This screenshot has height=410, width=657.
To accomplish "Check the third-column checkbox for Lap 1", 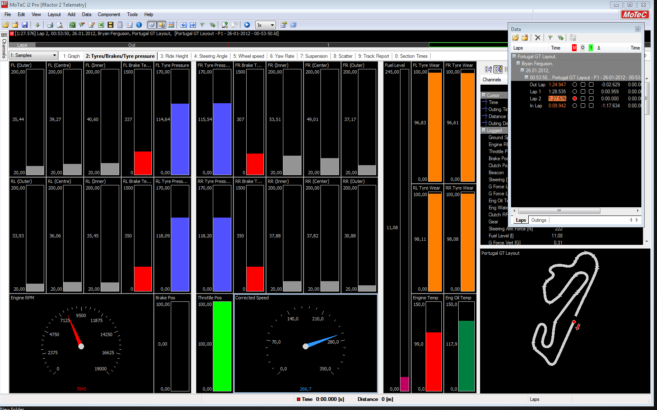I will pyautogui.click(x=591, y=92).
